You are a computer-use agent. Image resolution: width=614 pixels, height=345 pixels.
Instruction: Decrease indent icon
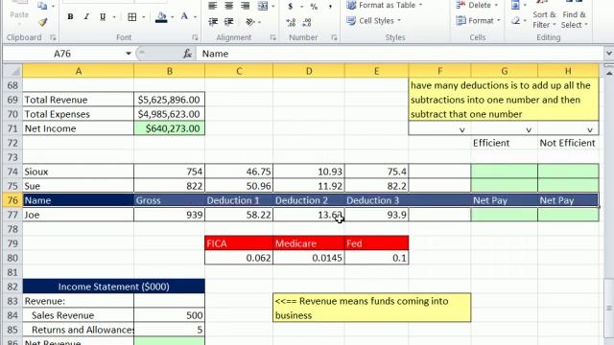[x=213, y=22]
